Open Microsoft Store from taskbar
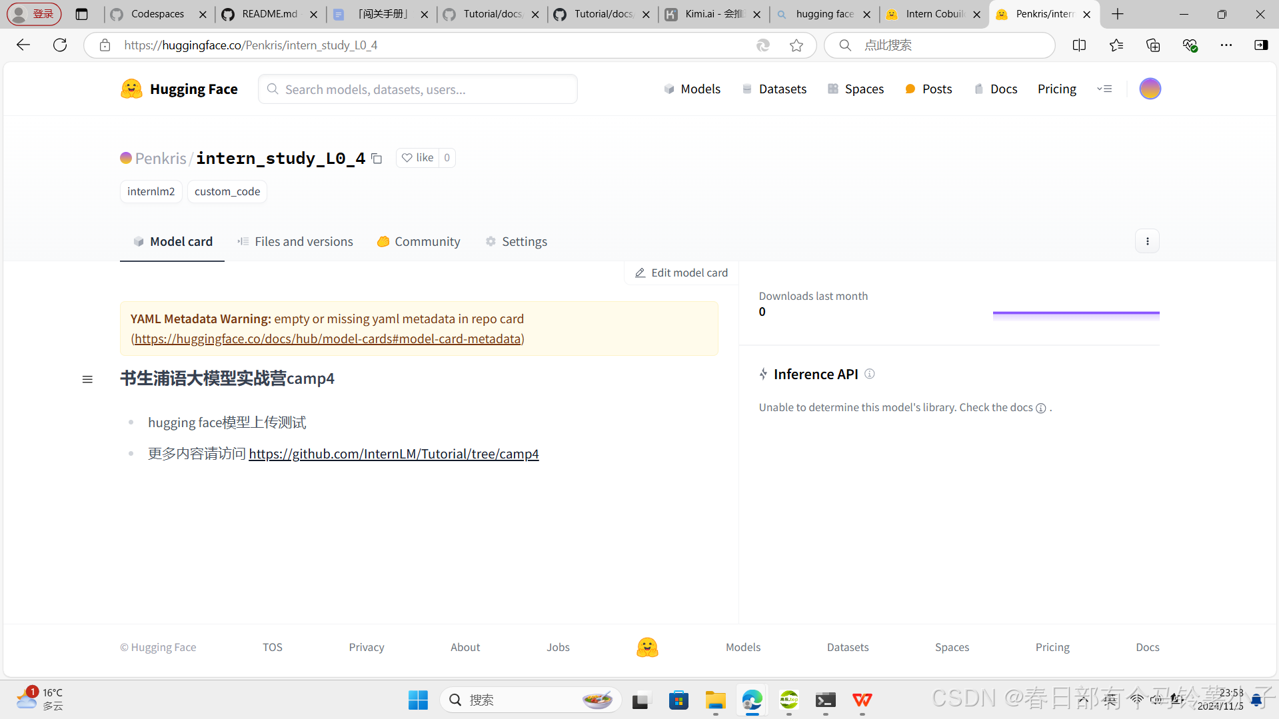The height and width of the screenshot is (719, 1279). tap(678, 700)
